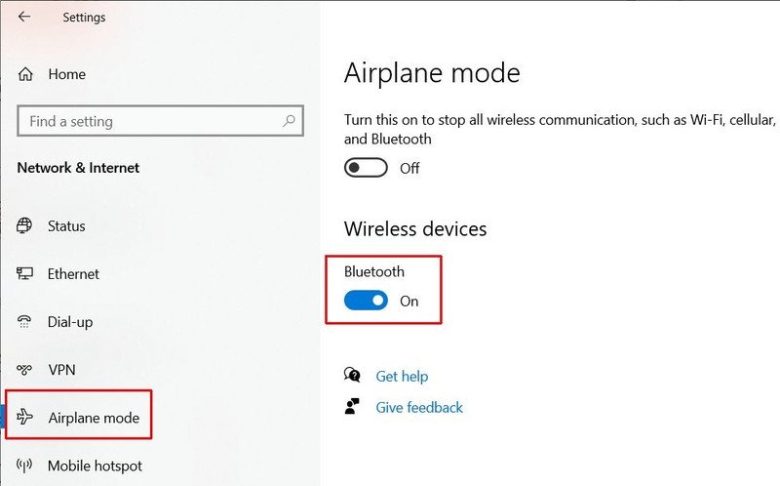
Task: Open the Status settings page
Action: point(66,225)
